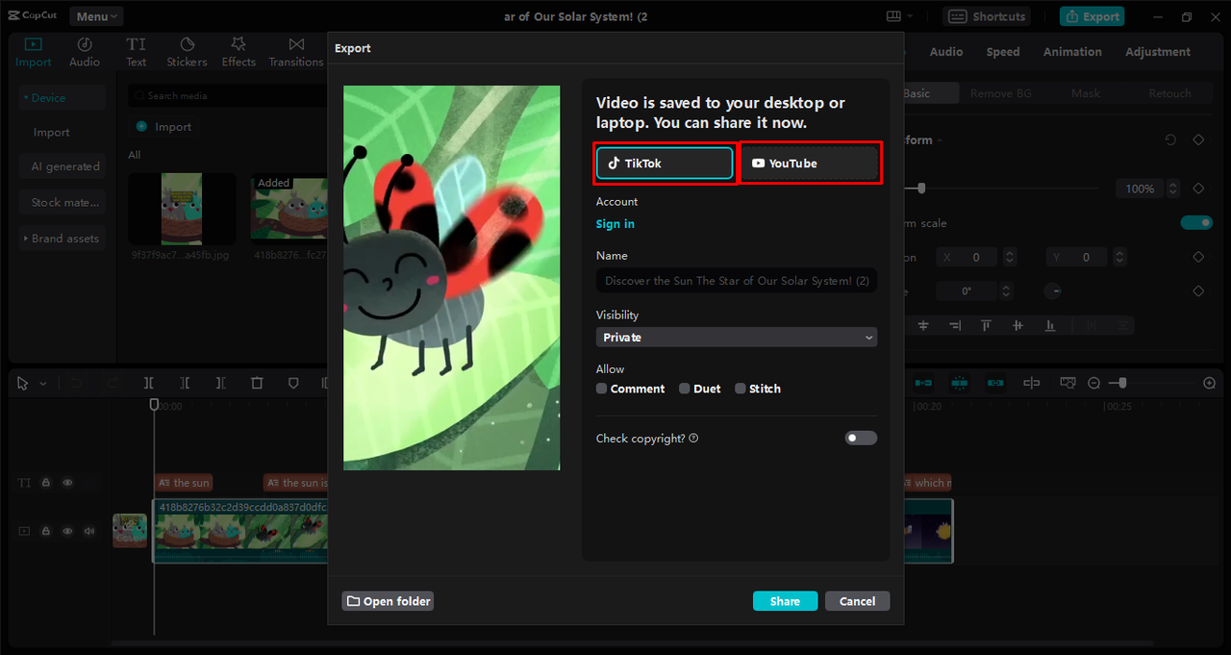Open the Visibility dropdown showing Private
The height and width of the screenshot is (655, 1231).
(x=736, y=338)
